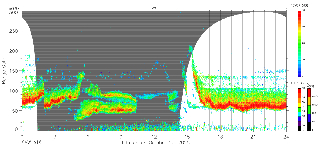Click the red segment of the NOISE color bar
The height and width of the screenshot is (148, 322).
point(309,93)
